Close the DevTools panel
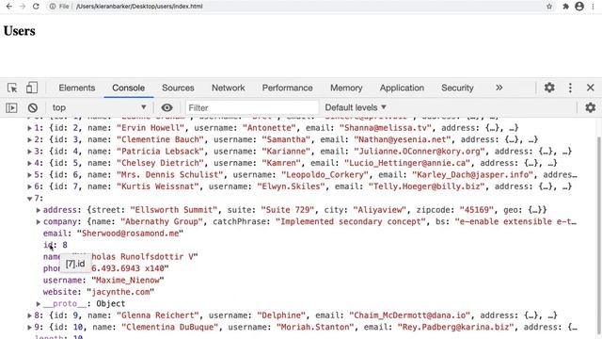Image resolution: width=602 pixels, height=339 pixels. coord(591,88)
